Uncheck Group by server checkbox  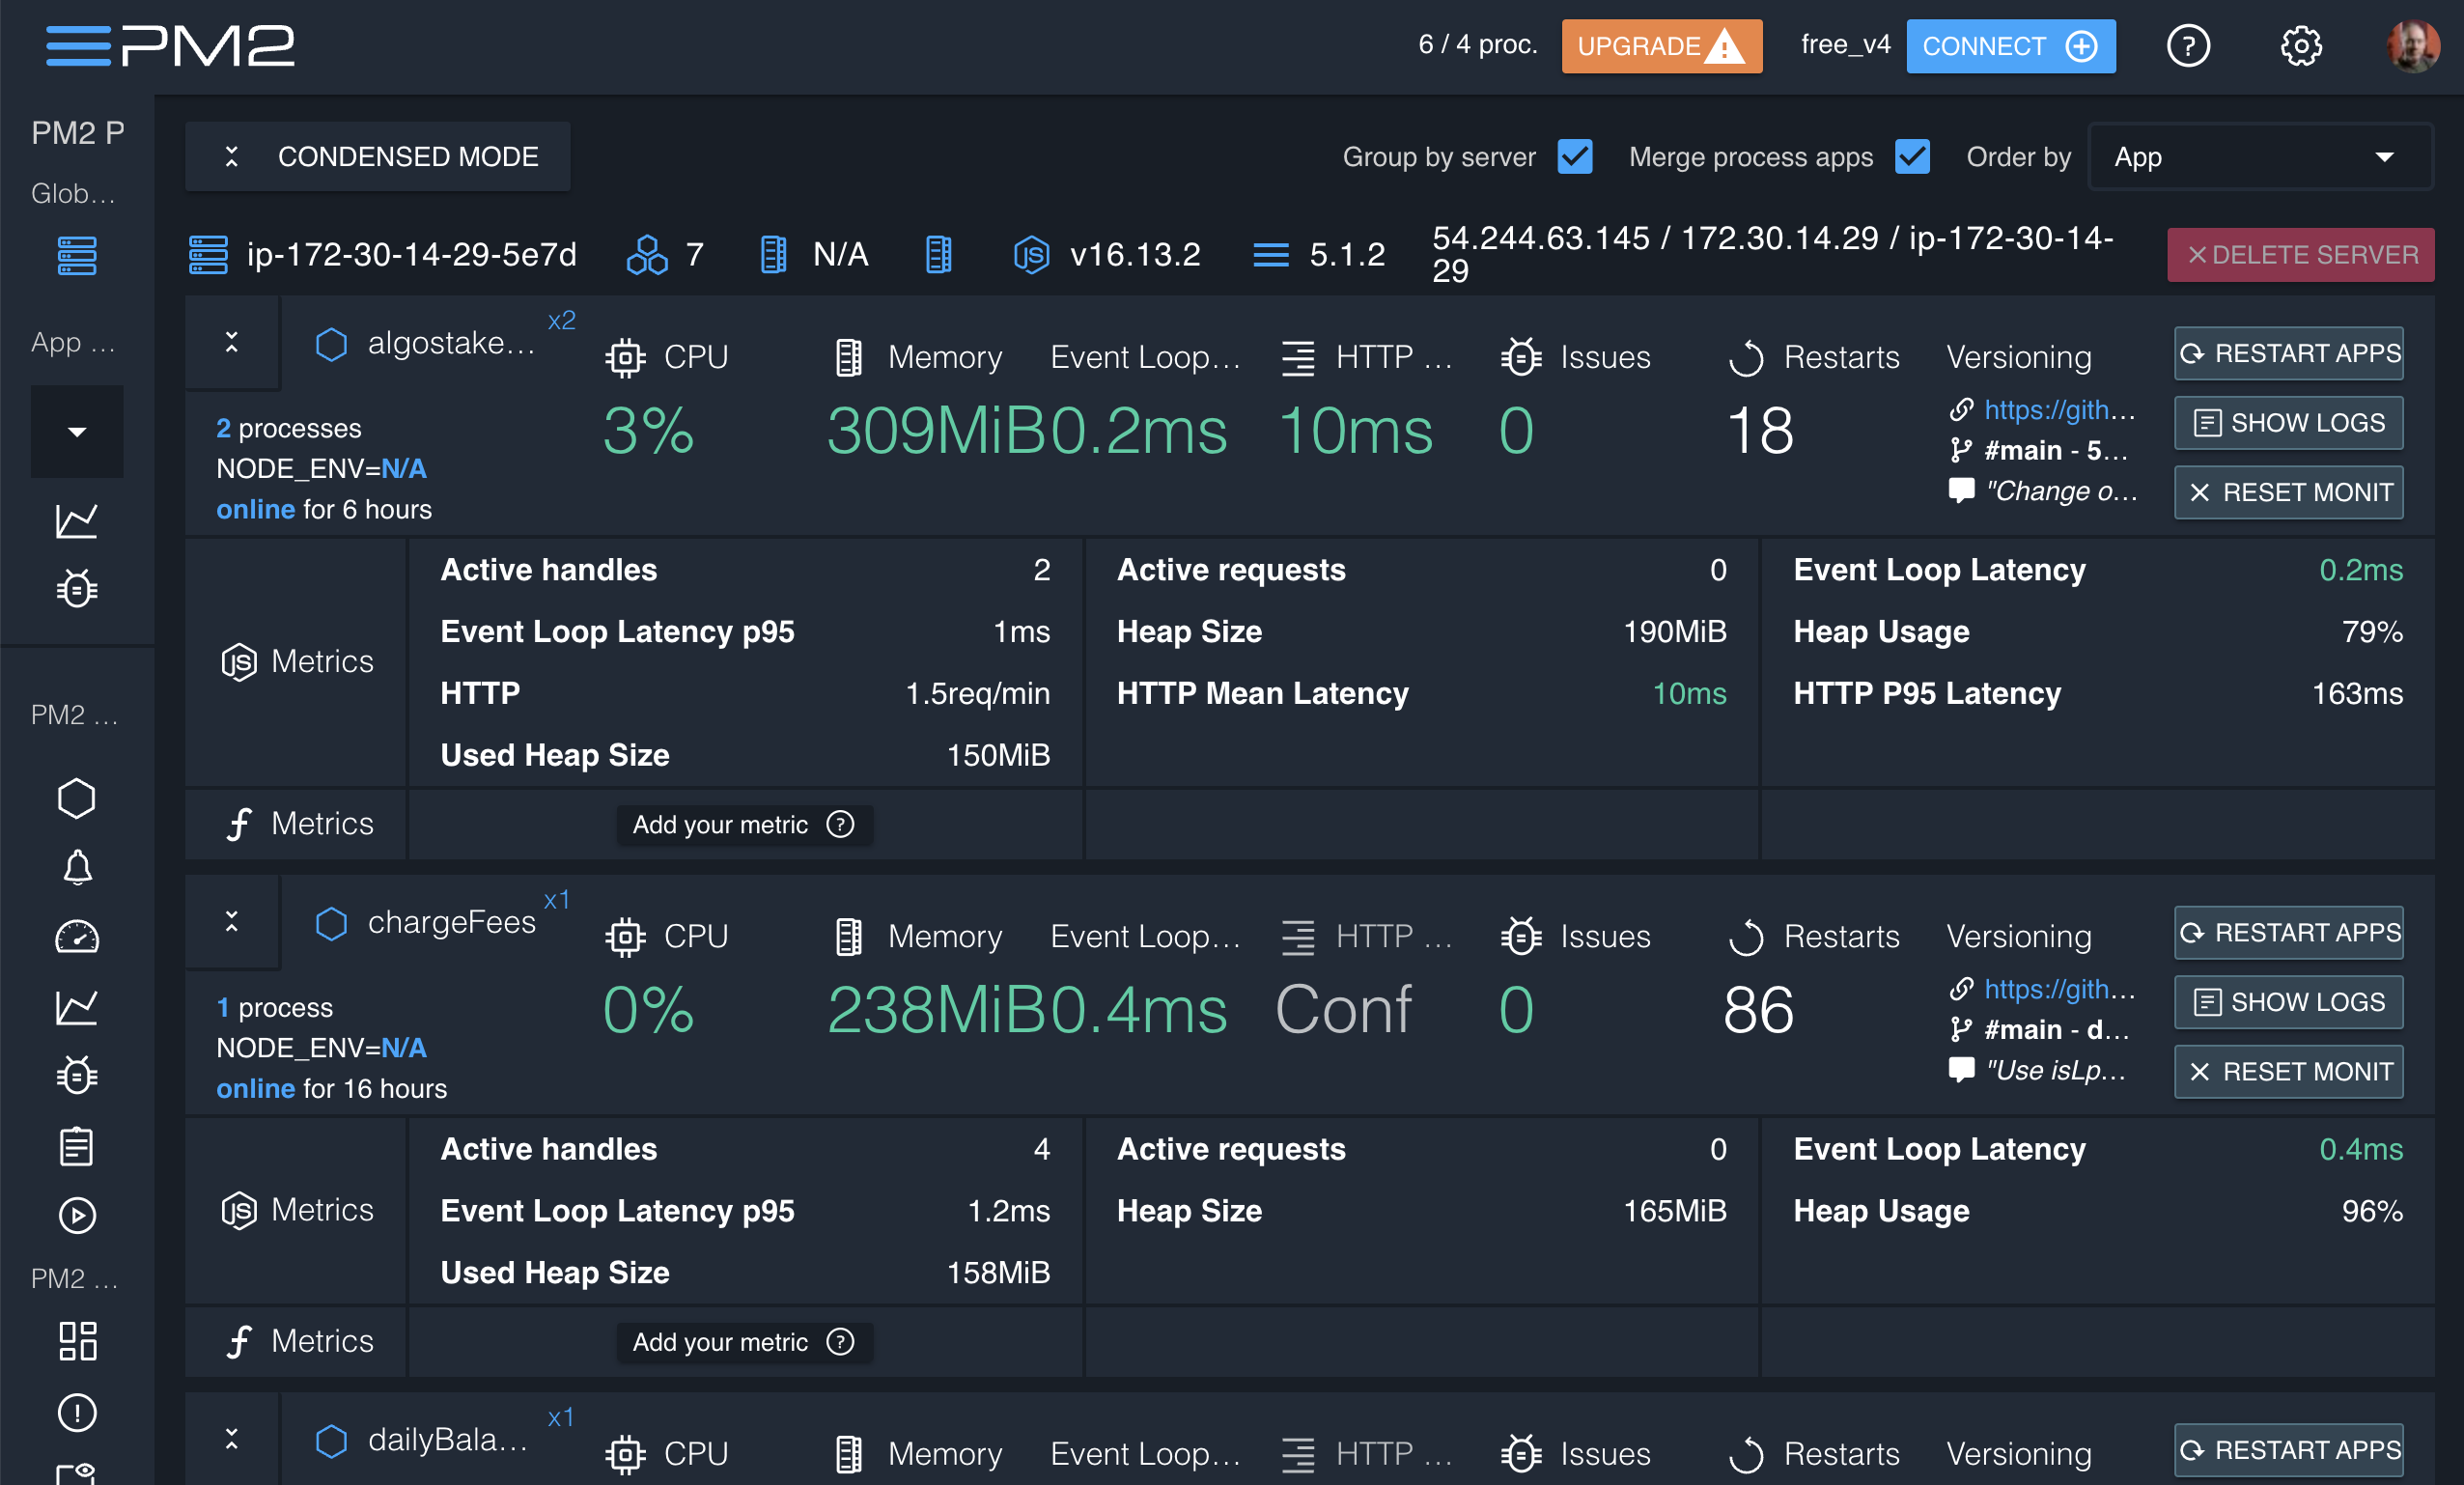(x=1574, y=157)
